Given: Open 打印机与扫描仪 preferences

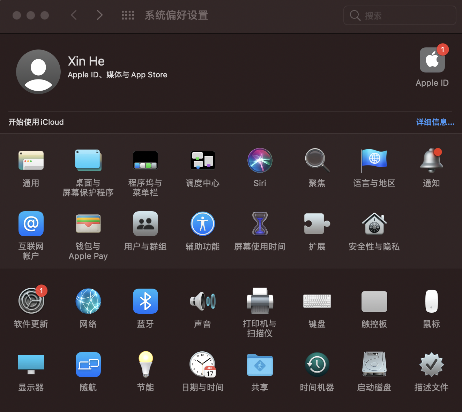Looking at the screenshot, I should click(260, 301).
